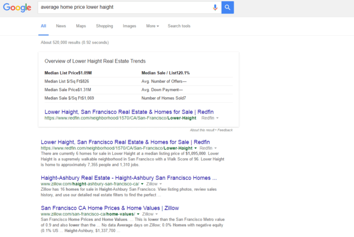354x237 pixels.
Task: Click the Google logo
Action: [x=17, y=8]
